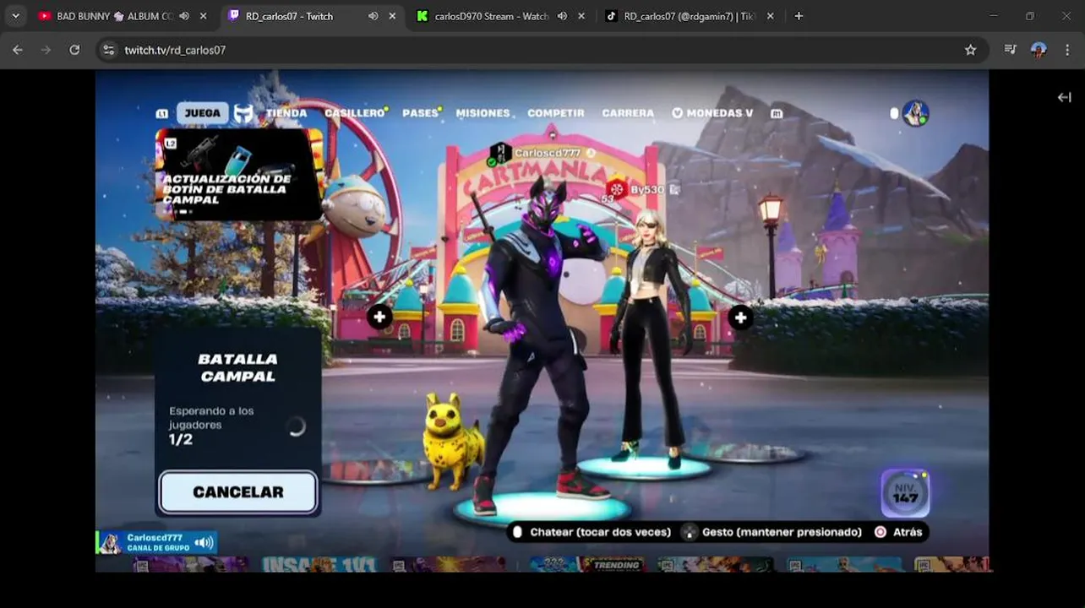
Task: Open the CASILLERO locker tab
Action: [x=355, y=113]
